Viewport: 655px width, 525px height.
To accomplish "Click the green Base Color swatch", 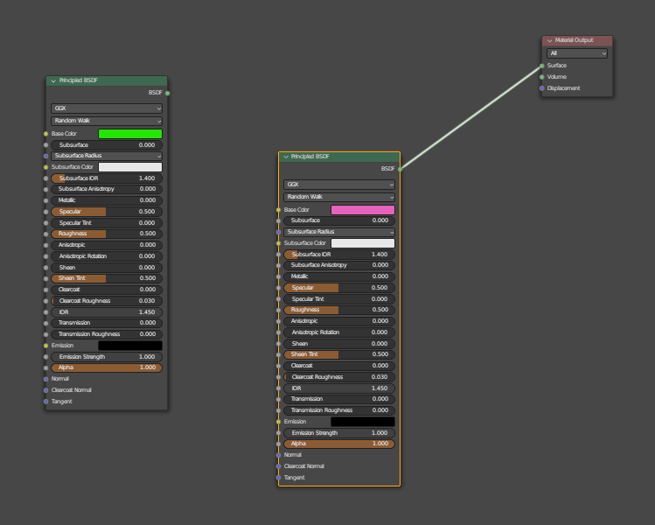I will (x=130, y=134).
